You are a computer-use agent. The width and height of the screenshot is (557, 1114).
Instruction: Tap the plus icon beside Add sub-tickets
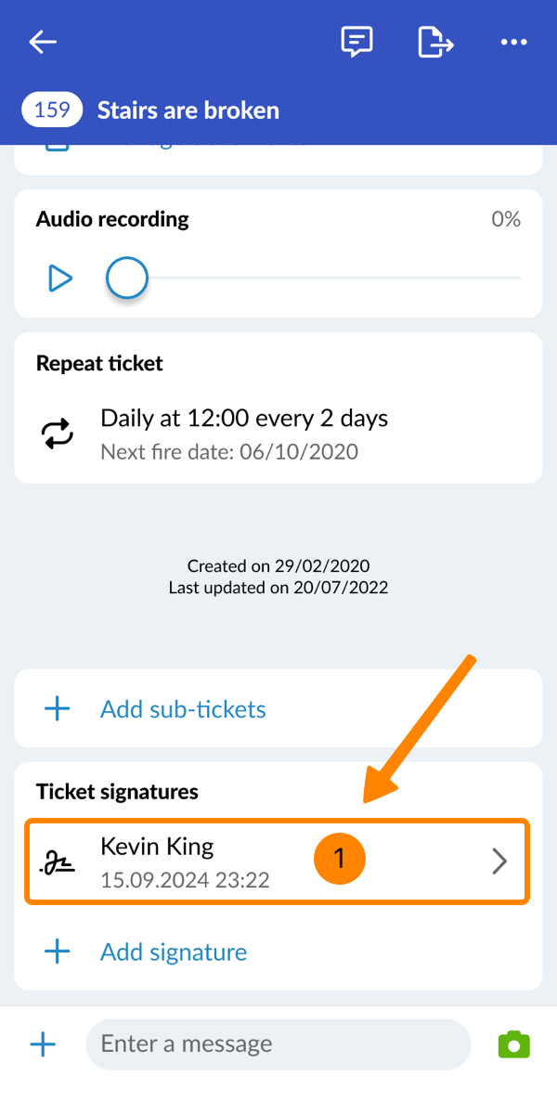pos(58,709)
